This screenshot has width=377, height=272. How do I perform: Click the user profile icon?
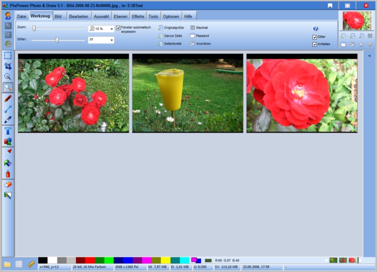[x=8, y=16]
